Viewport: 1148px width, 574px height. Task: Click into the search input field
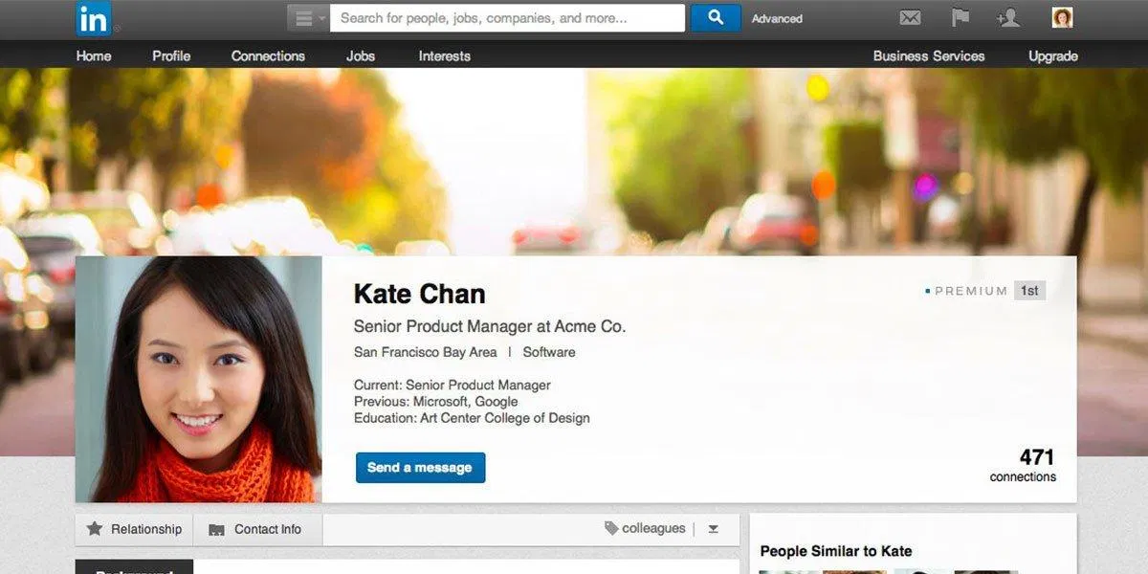[x=507, y=18]
